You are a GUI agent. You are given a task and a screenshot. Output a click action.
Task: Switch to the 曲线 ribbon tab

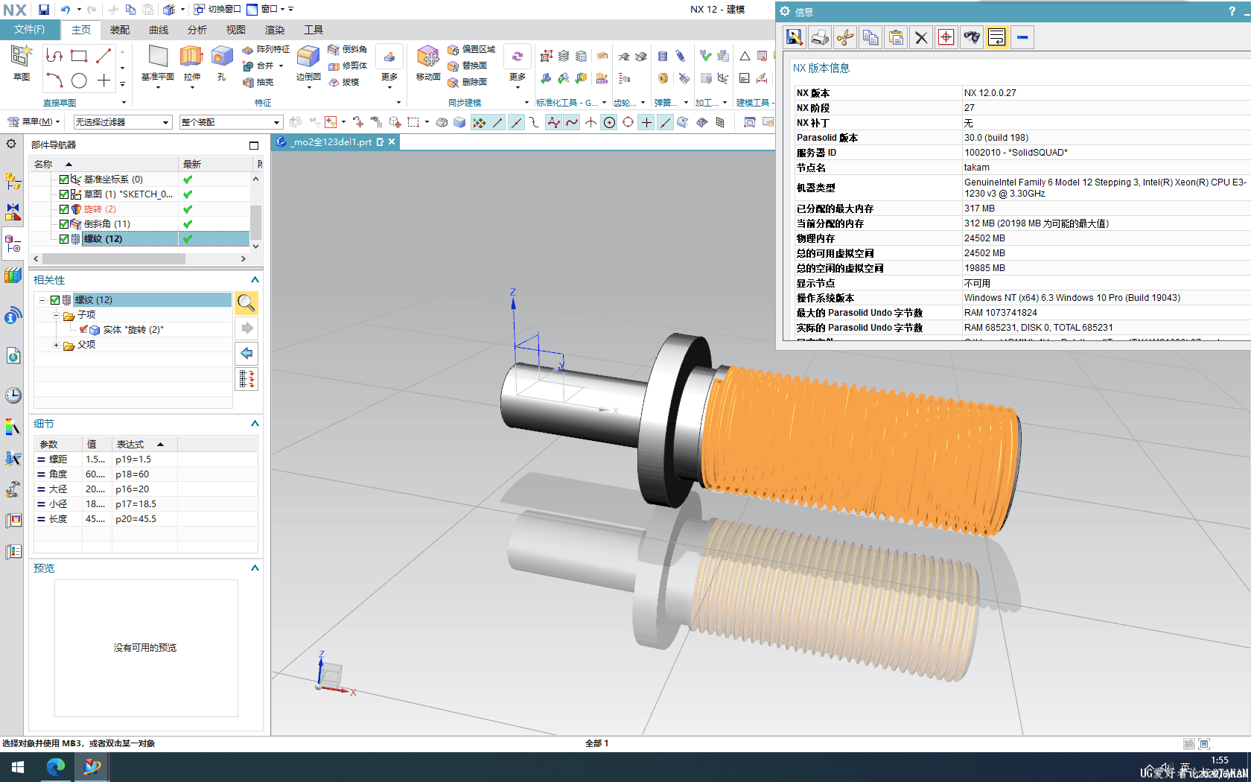(159, 30)
